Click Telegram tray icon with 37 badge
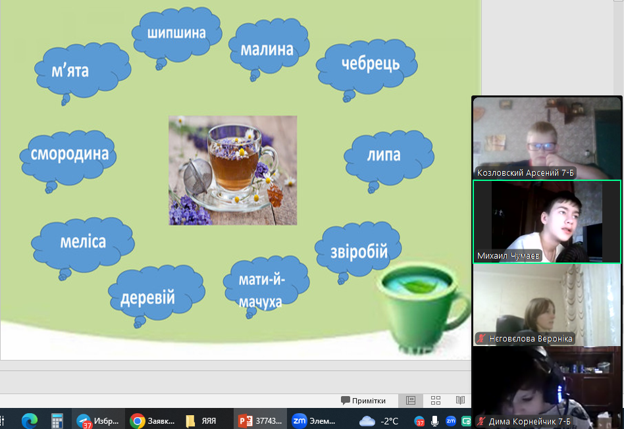 pyautogui.click(x=419, y=420)
